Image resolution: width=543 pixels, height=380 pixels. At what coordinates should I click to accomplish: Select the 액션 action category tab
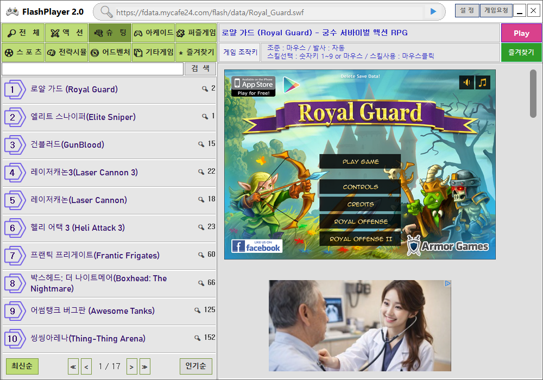point(66,33)
